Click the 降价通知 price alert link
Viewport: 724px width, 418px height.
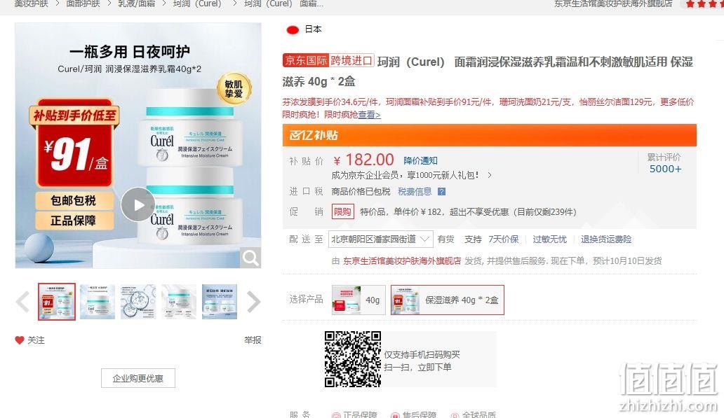pos(420,160)
